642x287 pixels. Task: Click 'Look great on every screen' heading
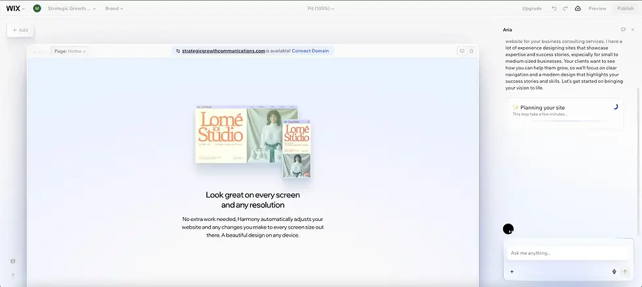tap(253, 199)
